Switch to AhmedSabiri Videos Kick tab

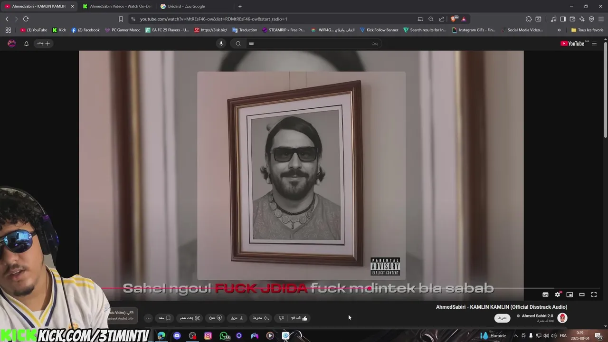click(x=116, y=6)
